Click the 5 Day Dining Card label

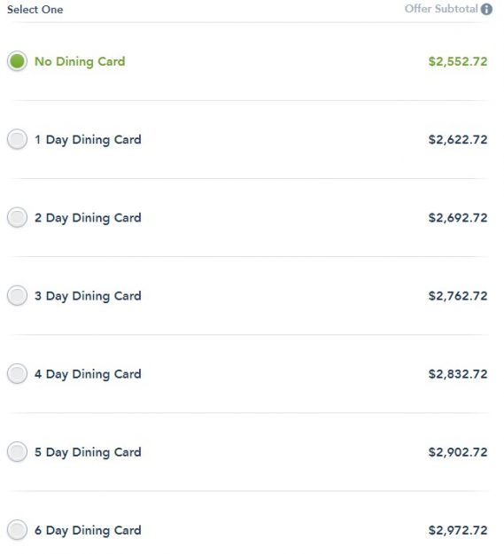[x=88, y=452]
